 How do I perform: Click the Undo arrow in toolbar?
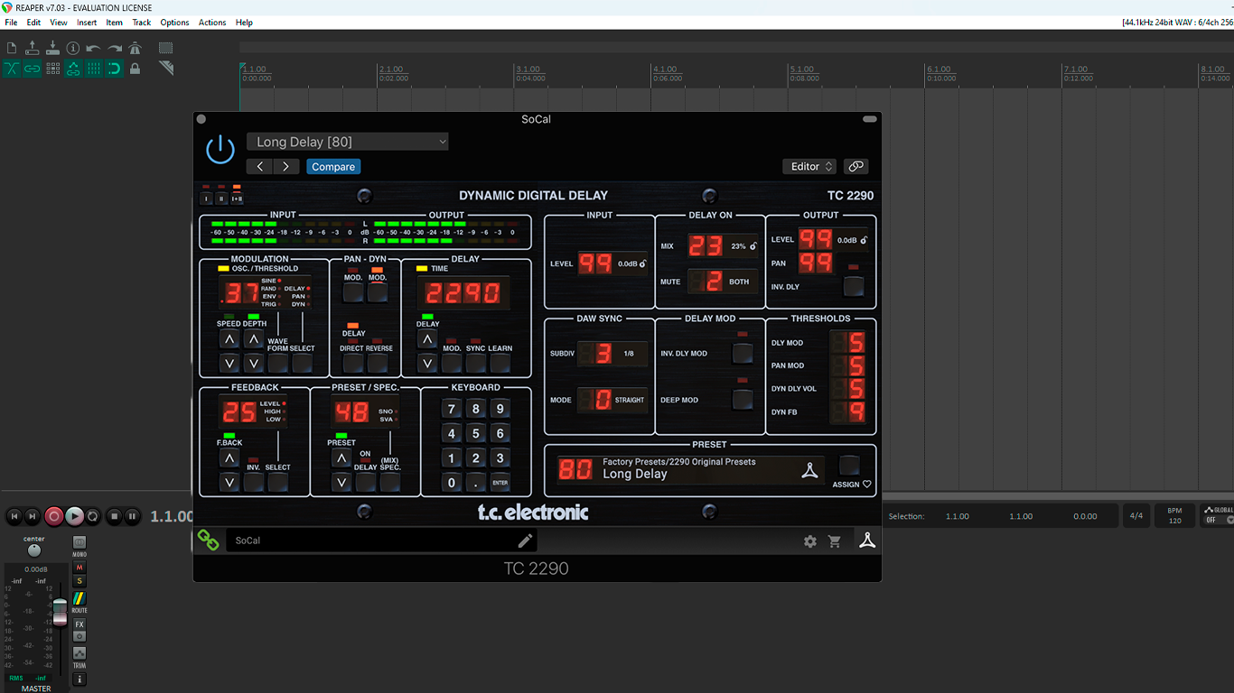click(x=93, y=48)
